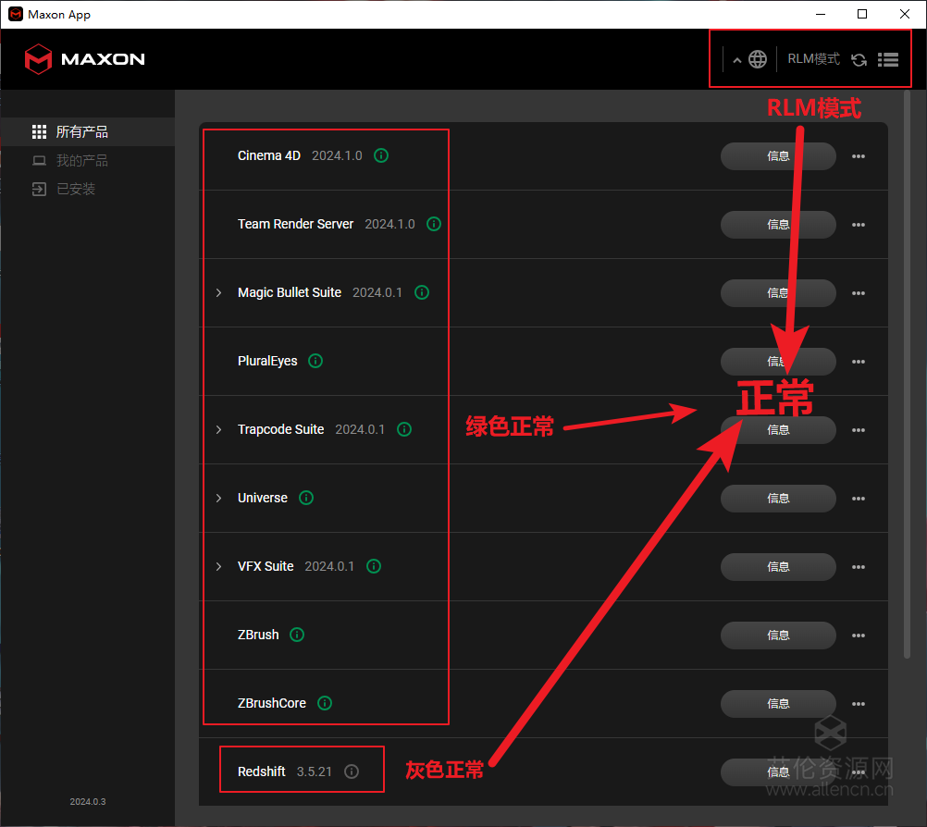This screenshot has height=827, width=927.
Task: Open more options for ZBrushCore
Action: pyautogui.click(x=859, y=703)
